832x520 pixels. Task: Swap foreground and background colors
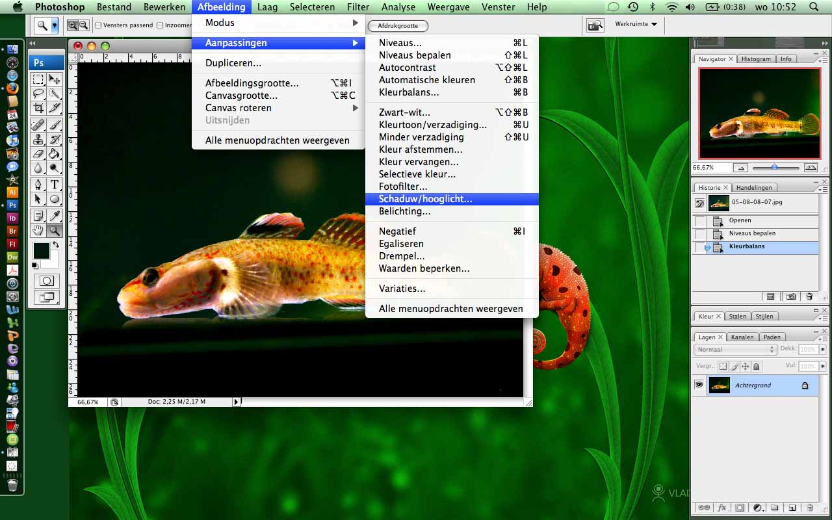[56, 245]
